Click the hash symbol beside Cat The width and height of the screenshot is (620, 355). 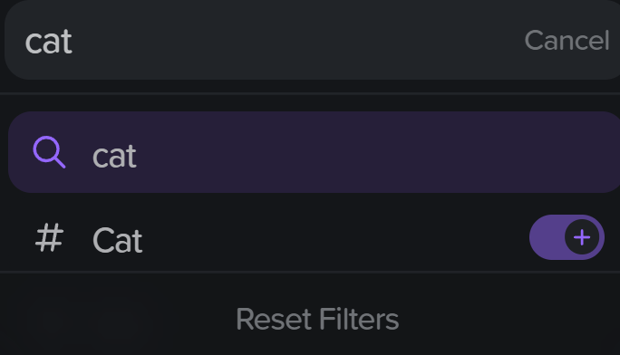tap(49, 237)
